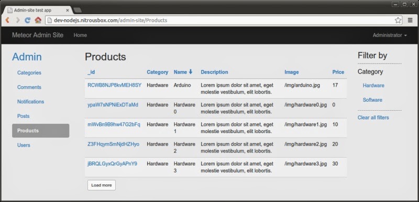419x202 pixels.
Task: Click the Load more button
Action: click(102, 185)
